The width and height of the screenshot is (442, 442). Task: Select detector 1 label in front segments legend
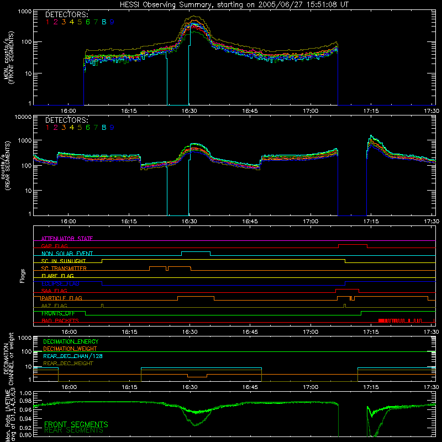click(x=48, y=22)
